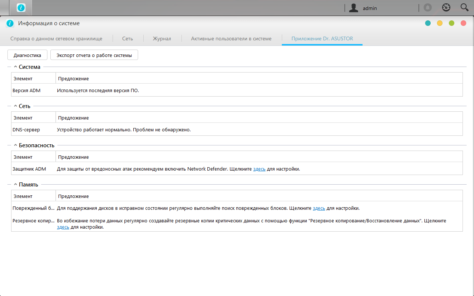This screenshot has width=474, height=296.
Task: Click the yellow minimize window button
Action: pyautogui.click(x=440, y=23)
